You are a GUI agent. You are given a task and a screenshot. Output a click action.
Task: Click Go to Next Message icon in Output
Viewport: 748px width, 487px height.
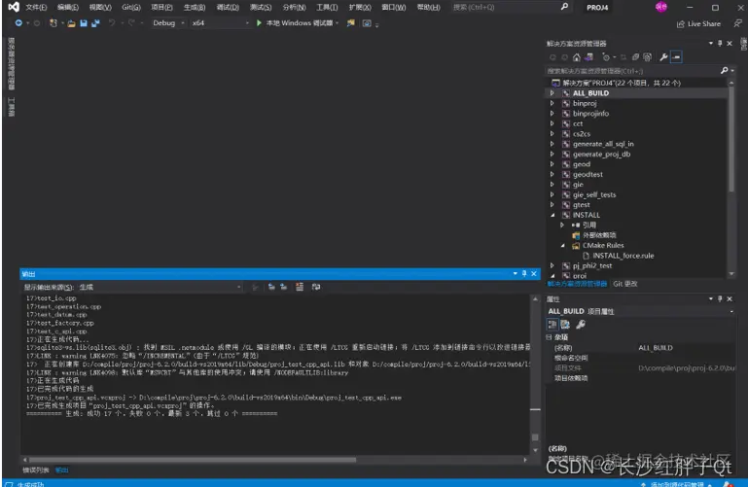coord(284,287)
